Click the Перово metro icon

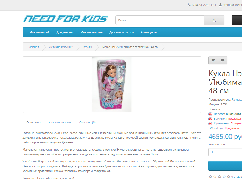tap(210, 114)
